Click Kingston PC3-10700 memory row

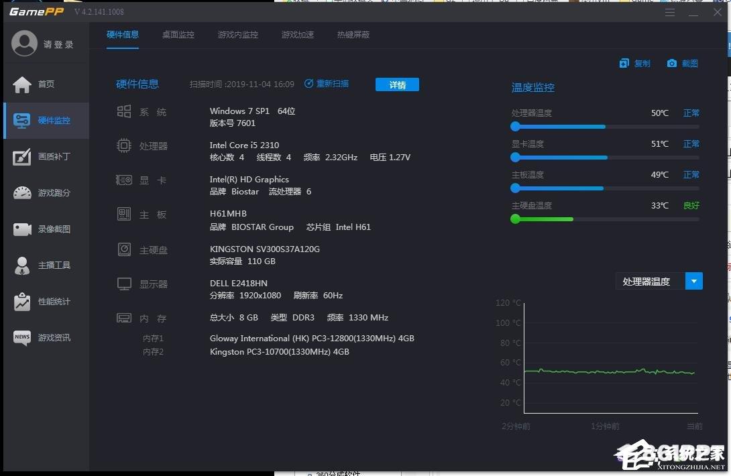[x=279, y=351]
